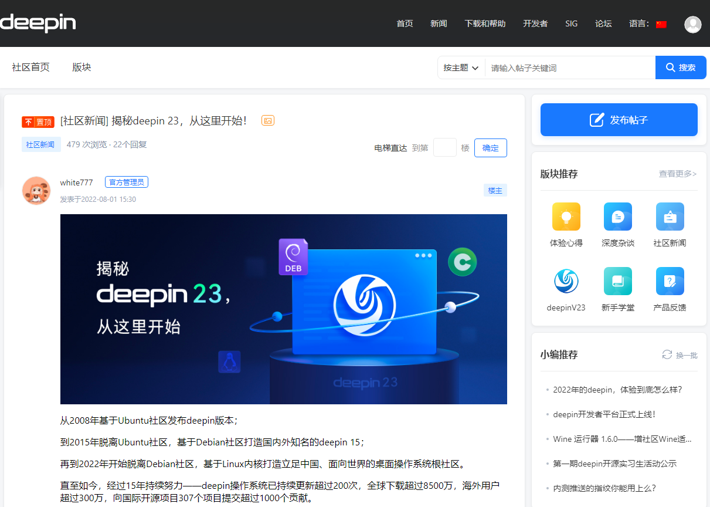Click the 搜索 button
This screenshot has width=710, height=507.
681,67
